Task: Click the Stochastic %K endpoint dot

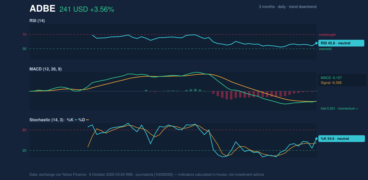Action: pyautogui.click(x=316, y=139)
